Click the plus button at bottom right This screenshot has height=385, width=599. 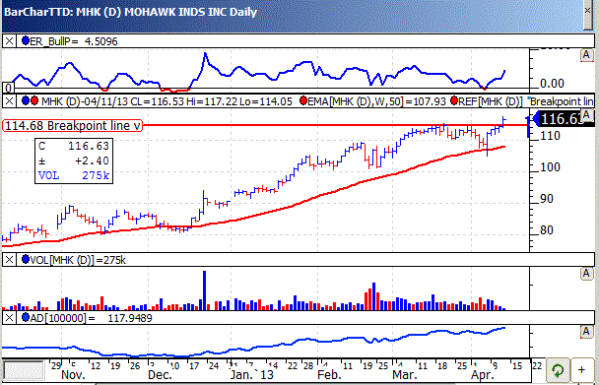tap(582, 369)
